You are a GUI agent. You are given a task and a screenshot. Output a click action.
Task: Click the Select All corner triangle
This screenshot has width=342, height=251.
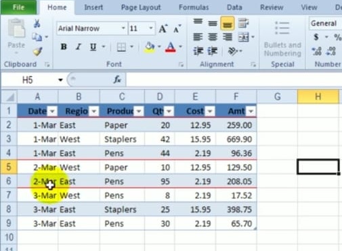click(9, 97)
